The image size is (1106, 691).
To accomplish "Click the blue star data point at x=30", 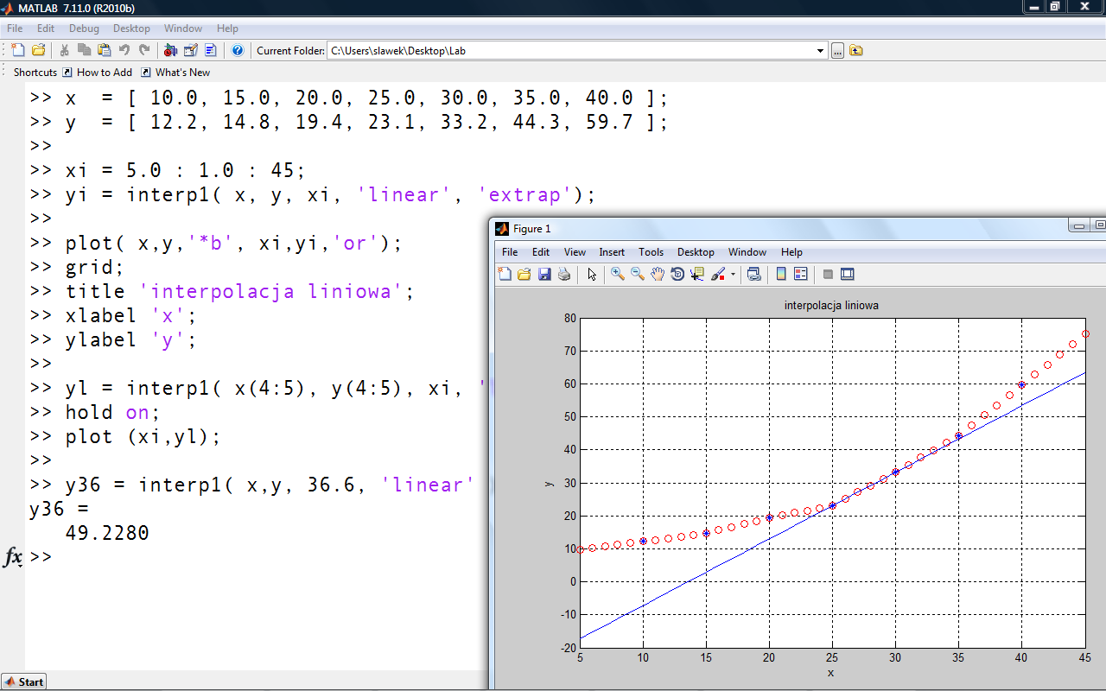I will (x=895, y=472).
